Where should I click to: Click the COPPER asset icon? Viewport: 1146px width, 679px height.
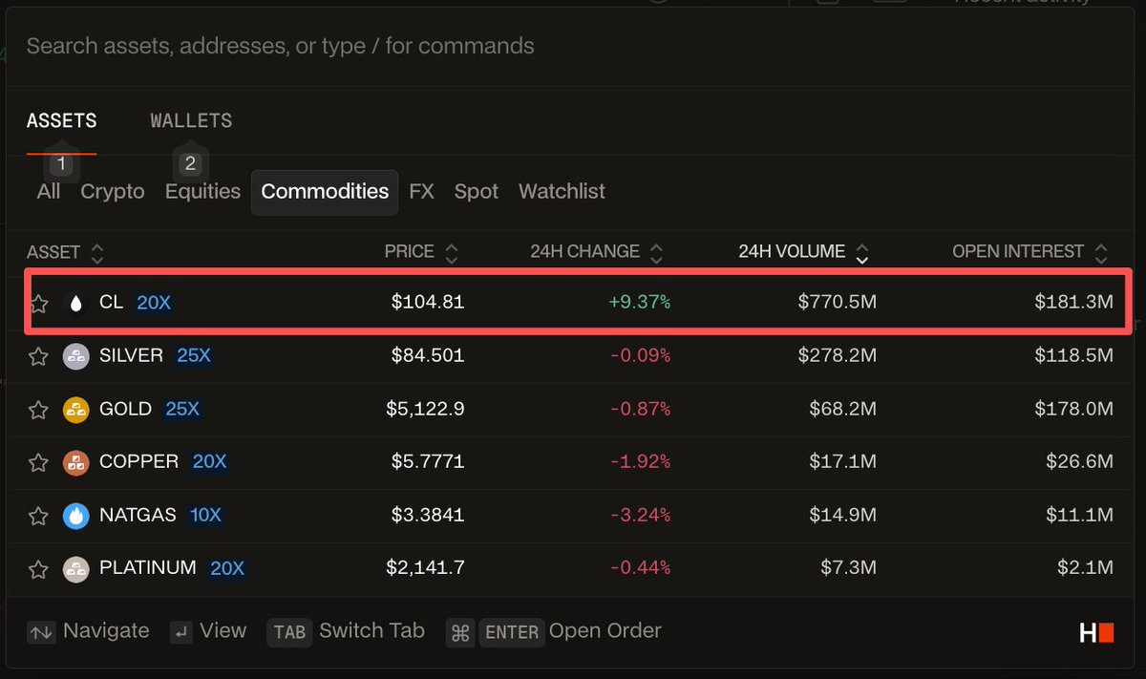pos(75,463)
